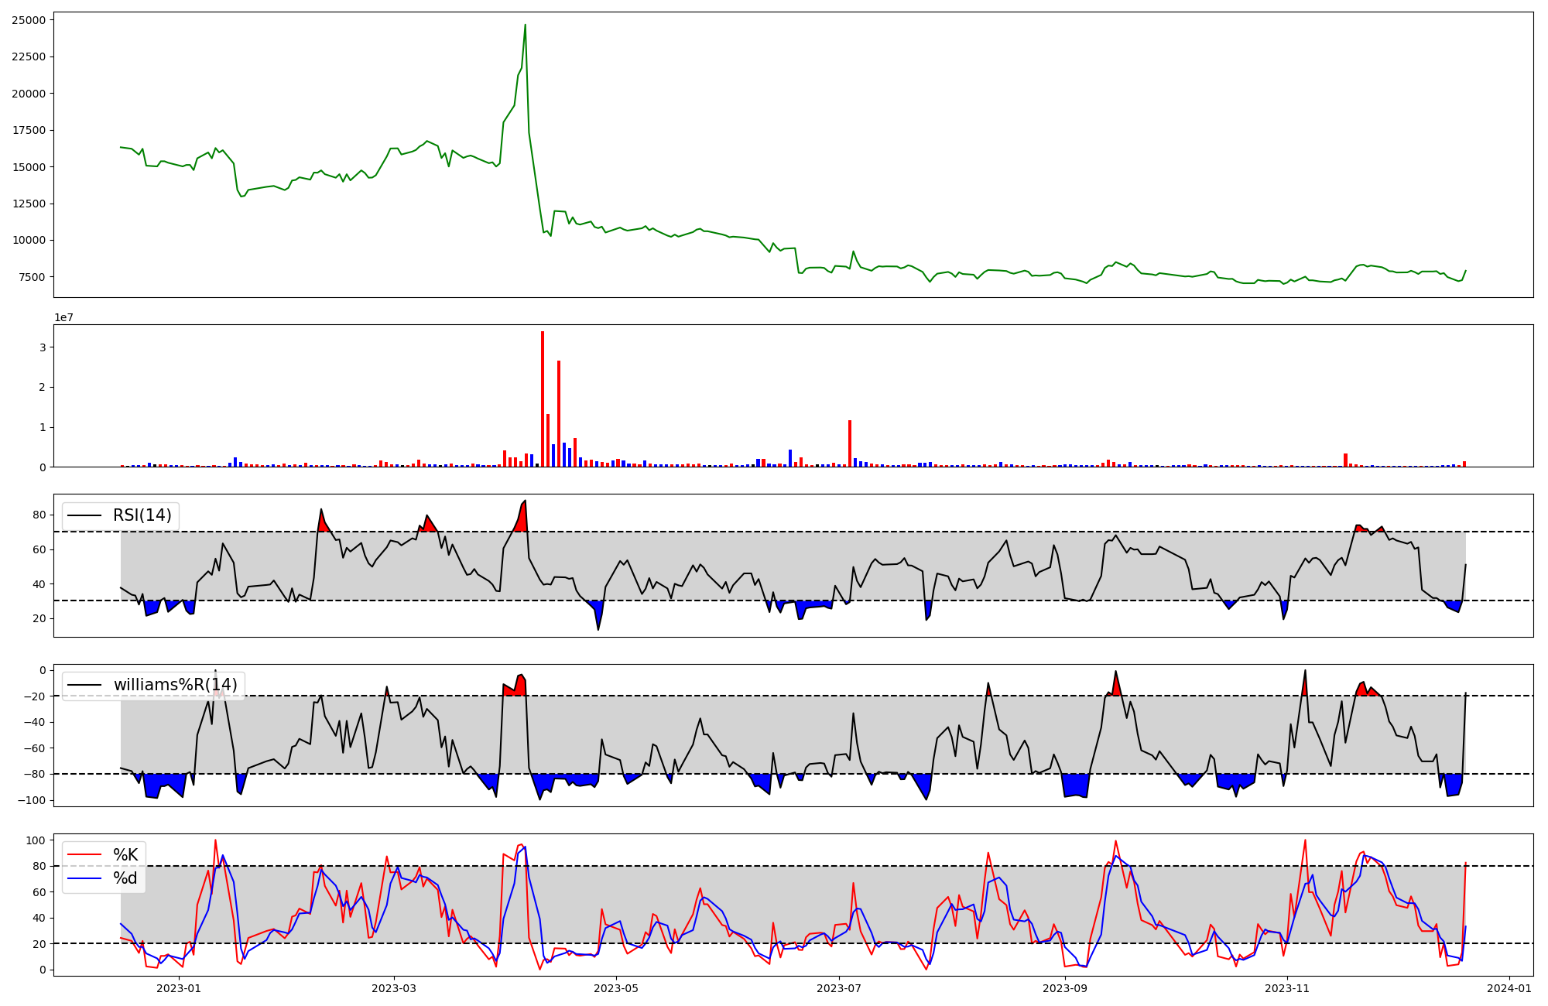Click the %K legend text
Screen dimensions: 1548x1006
(x=125, y=855)
